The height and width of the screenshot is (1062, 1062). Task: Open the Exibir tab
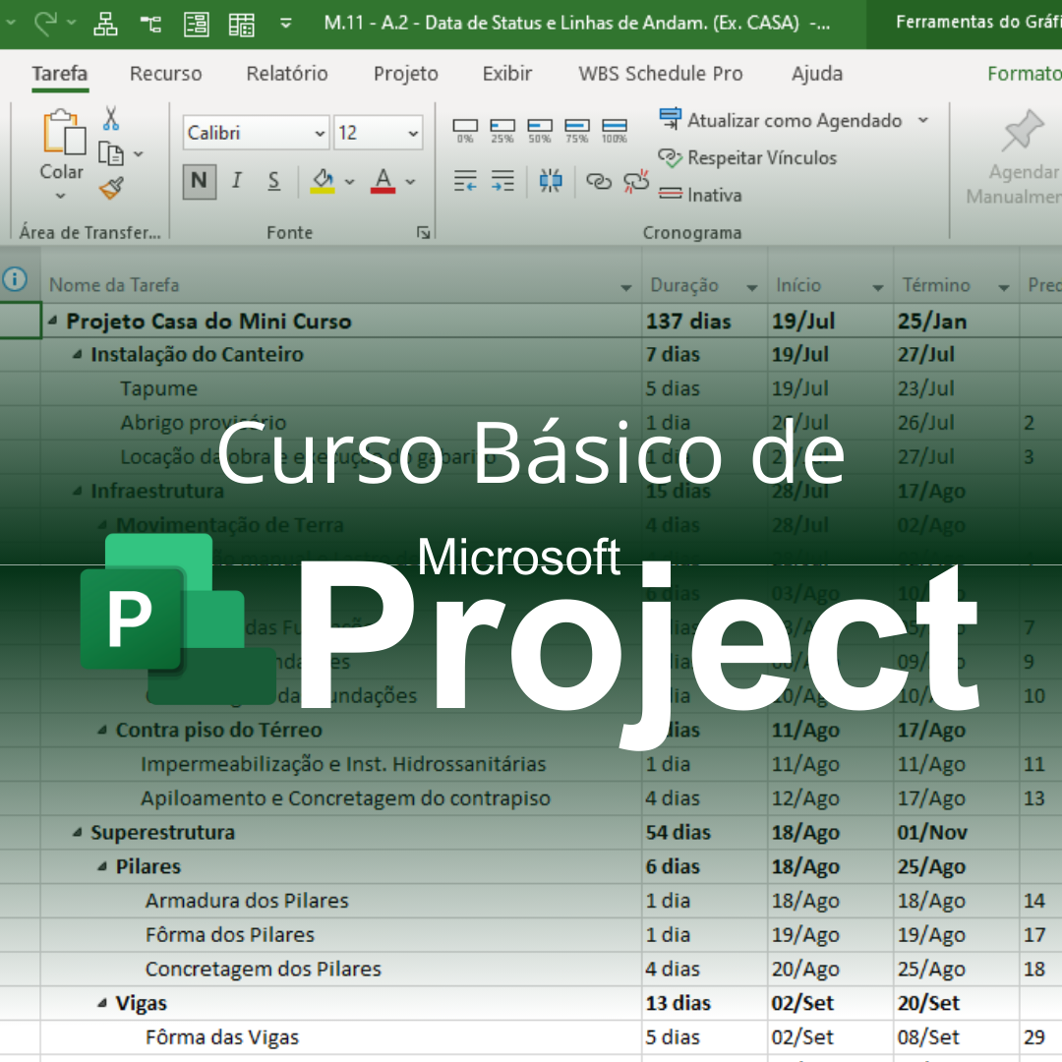coord(507,73)
